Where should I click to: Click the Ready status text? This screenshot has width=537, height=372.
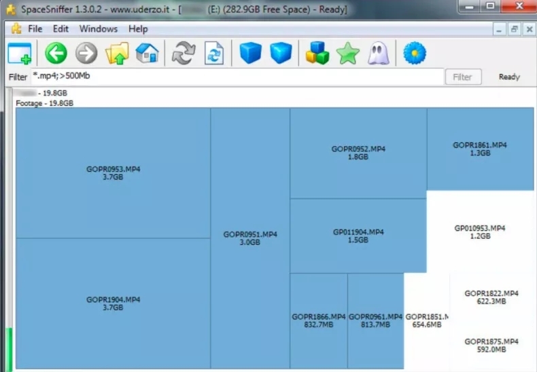tap(509, 77)
